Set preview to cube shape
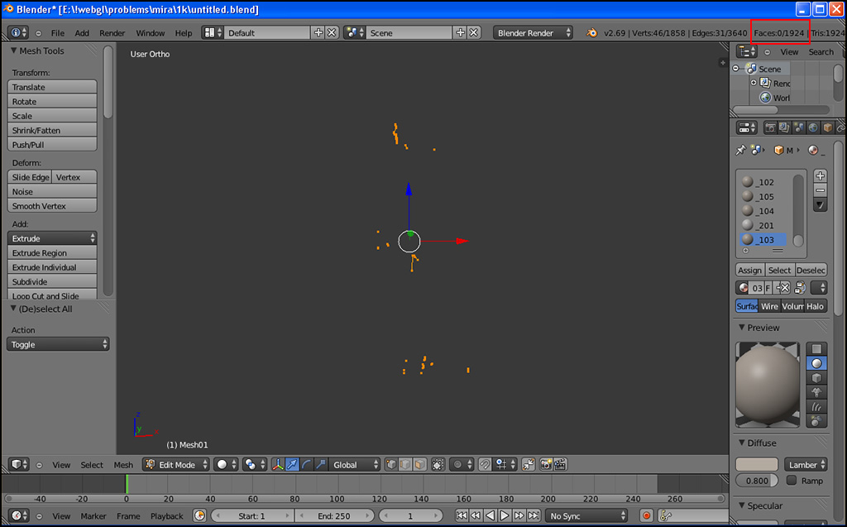This screenshot has width=847, height=527. (816, 378)
